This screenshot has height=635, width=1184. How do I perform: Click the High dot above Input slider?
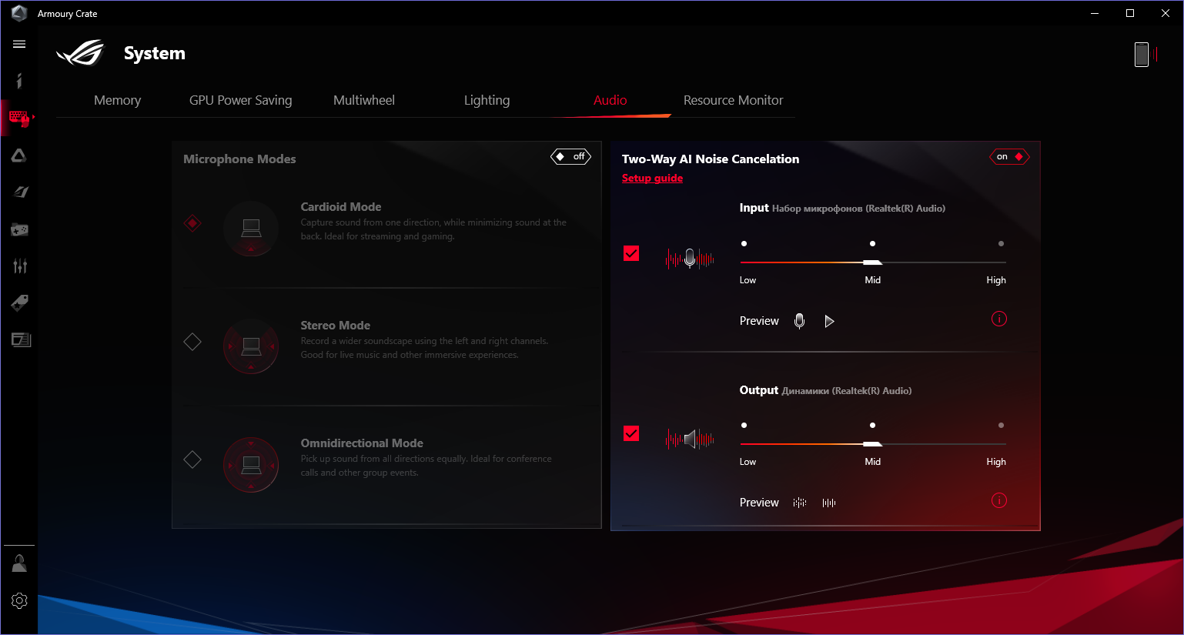tap(1001, 243)
